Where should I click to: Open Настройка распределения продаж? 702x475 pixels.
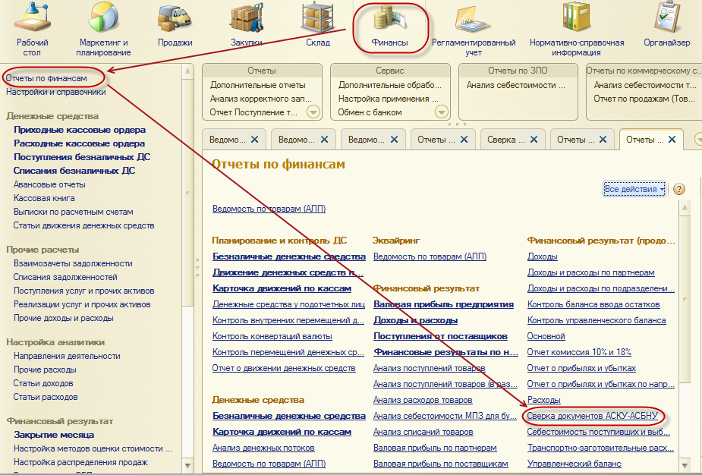pos(80,462)
